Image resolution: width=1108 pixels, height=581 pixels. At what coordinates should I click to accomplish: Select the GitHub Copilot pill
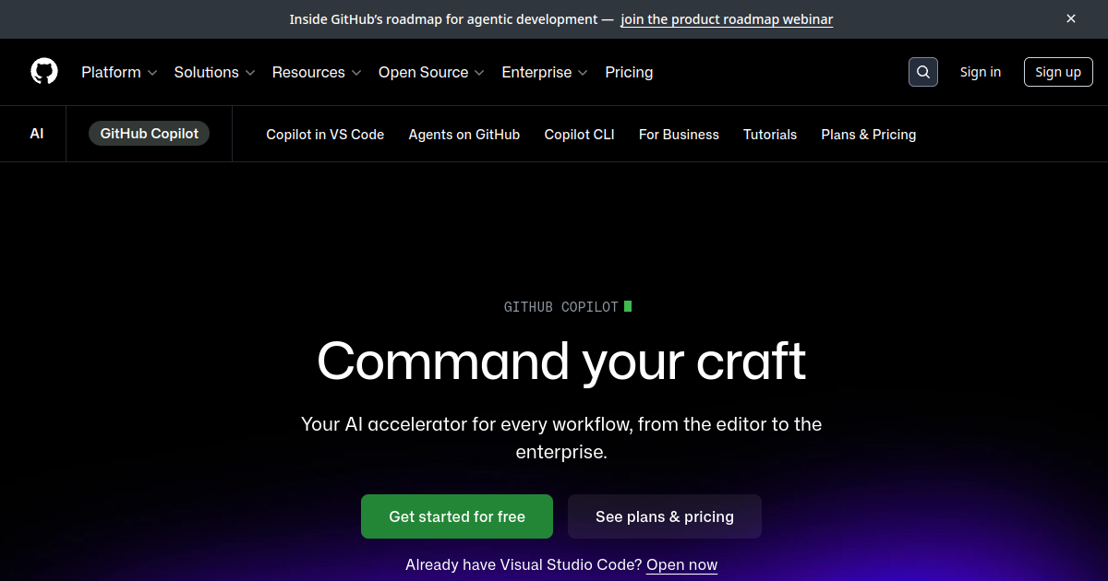(150, 134)
